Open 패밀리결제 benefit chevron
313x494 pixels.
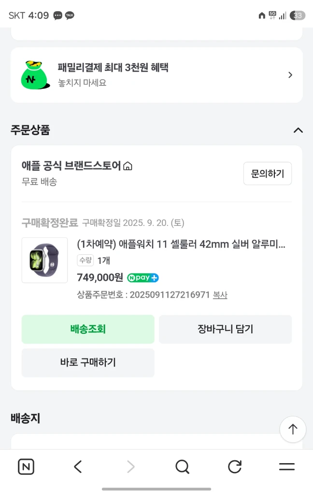pos(290,75)
